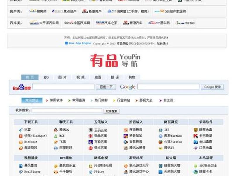Click the 腾讯QQ penguin icon

pyautogui.click(x=56, y=130)
